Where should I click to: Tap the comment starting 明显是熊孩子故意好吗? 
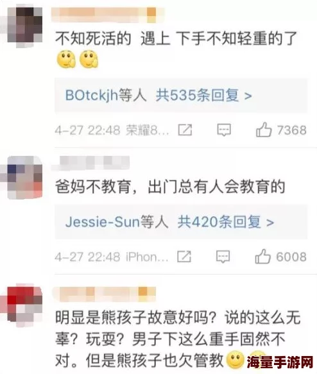click(178, 339)
